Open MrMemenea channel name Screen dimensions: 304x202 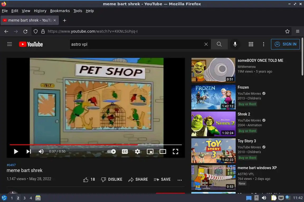click(247, 67)
